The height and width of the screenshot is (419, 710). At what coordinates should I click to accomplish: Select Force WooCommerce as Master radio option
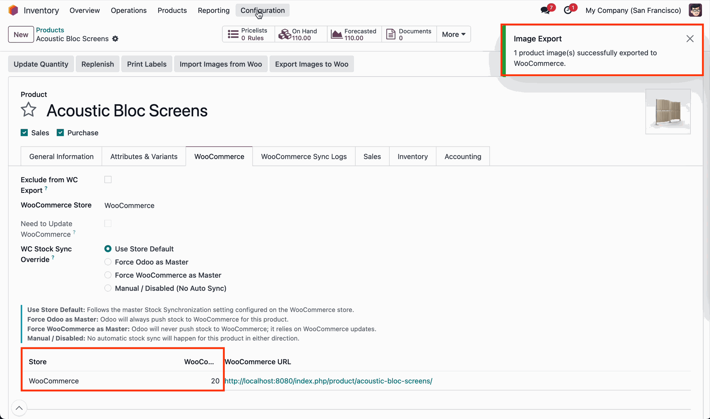(x=108, y=275)
